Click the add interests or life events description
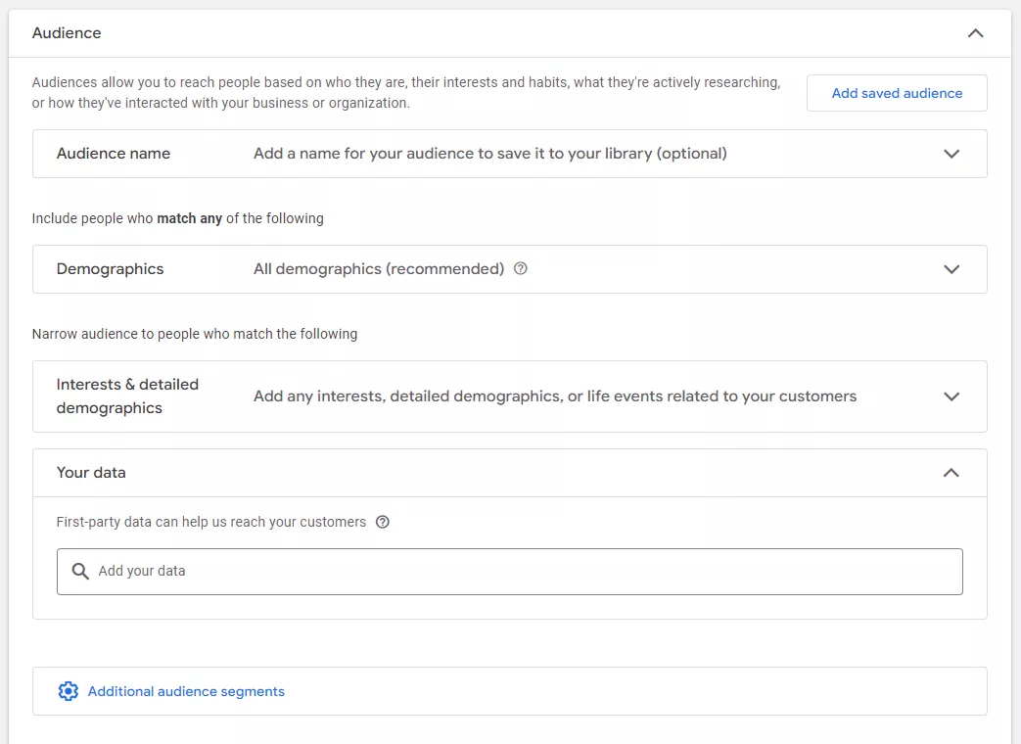1021x744 pixels. (x=554, y=396)
